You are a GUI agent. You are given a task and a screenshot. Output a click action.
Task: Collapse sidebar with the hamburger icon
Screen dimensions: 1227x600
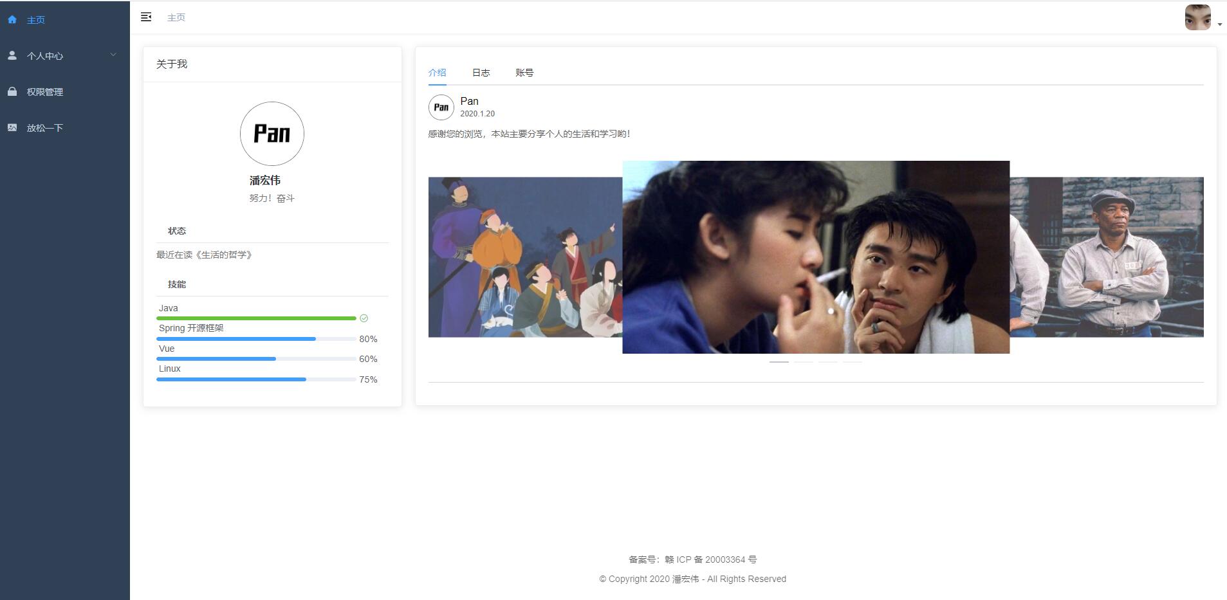pos(146,17)
